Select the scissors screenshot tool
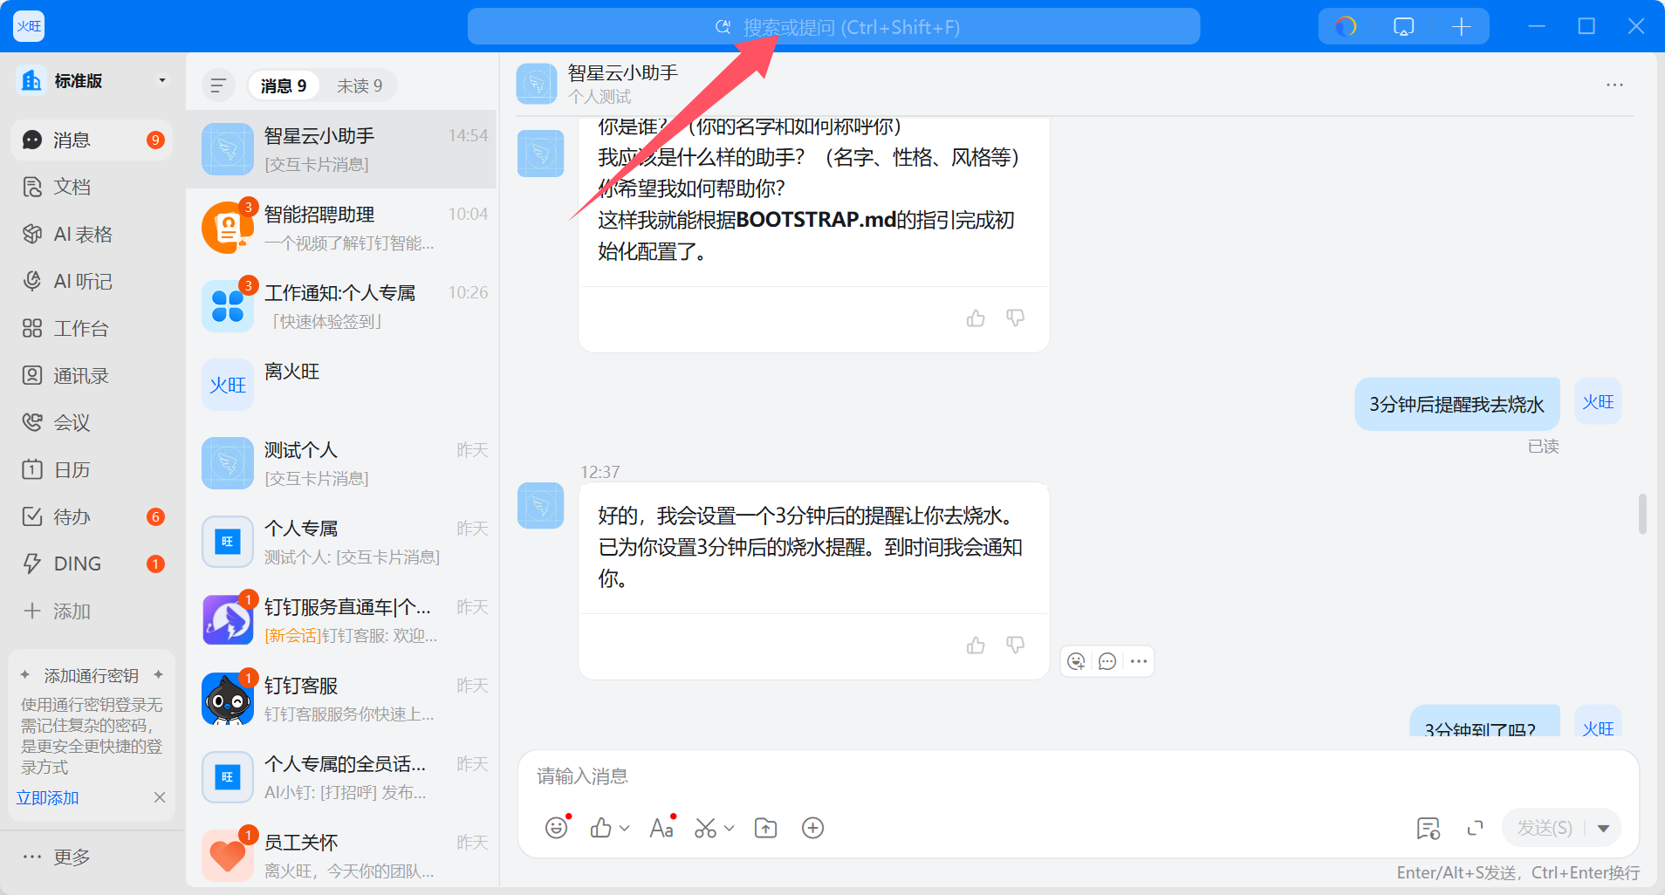 coord(707,827)
